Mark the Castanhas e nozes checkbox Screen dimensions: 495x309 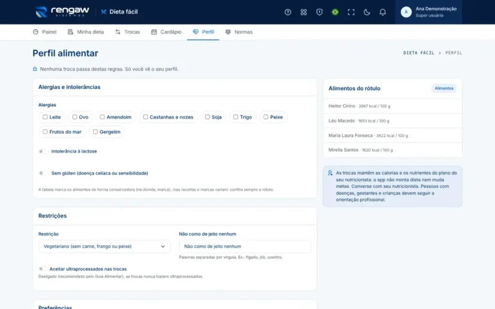146,117
